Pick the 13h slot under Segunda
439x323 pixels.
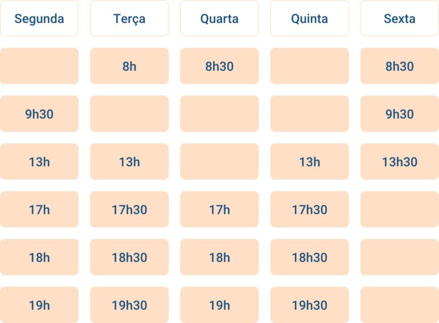coord(39,162)
